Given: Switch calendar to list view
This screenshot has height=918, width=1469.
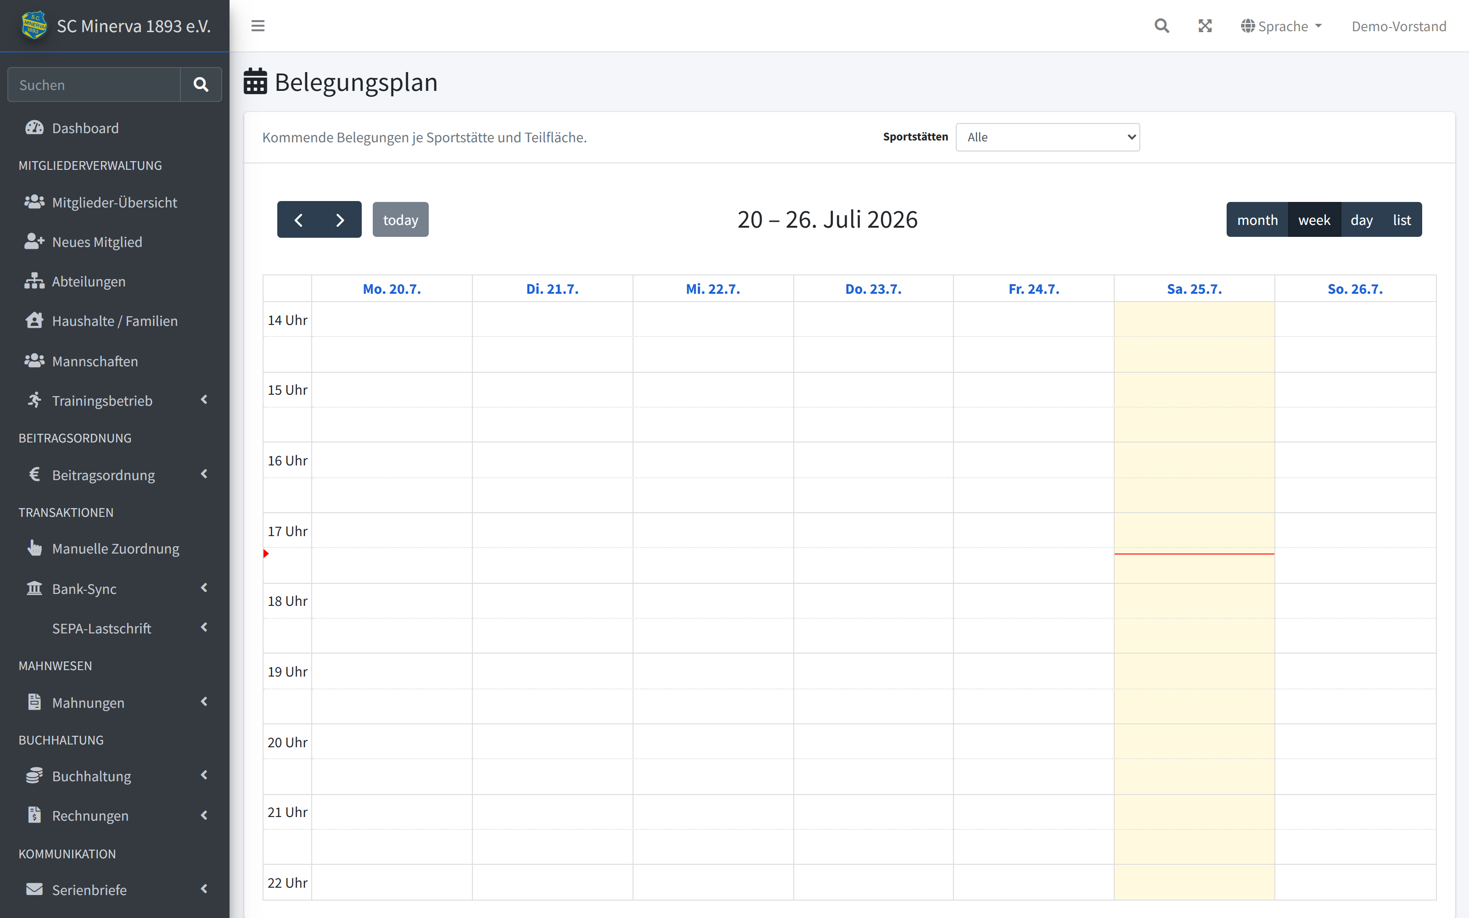Looking at the screenshot, I should [x=1402, y=220].
